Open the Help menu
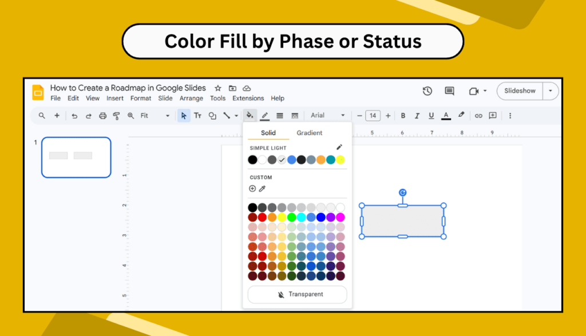 pos(278,98)
